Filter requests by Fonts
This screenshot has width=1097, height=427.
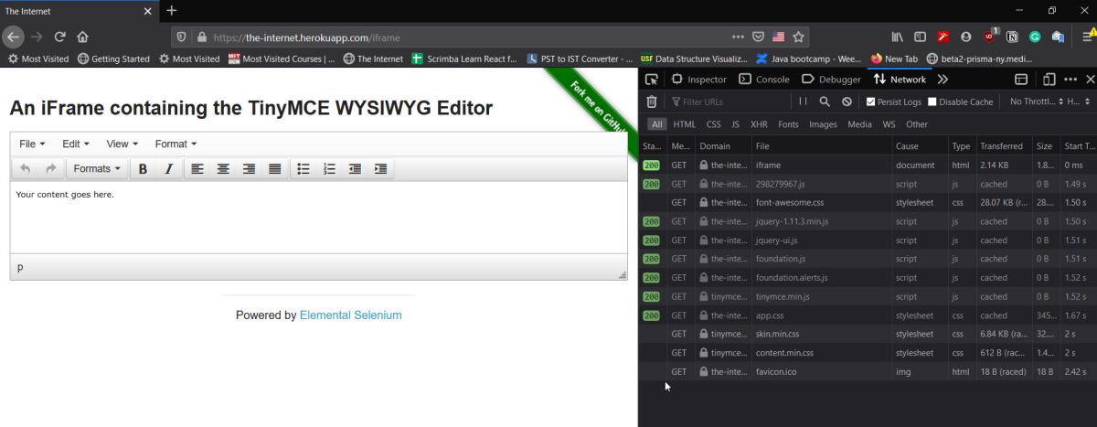[x=788, y=124]
